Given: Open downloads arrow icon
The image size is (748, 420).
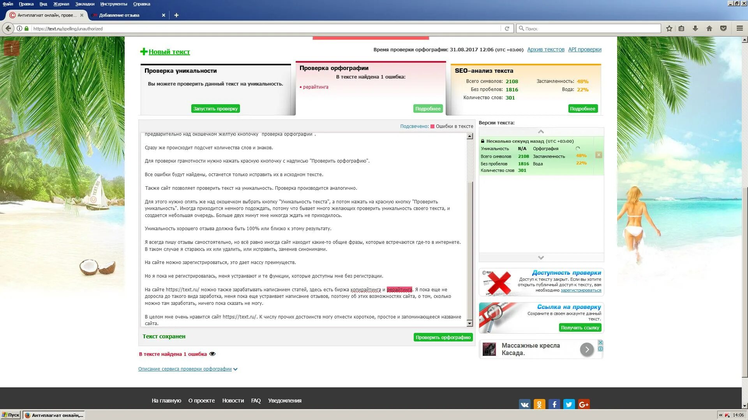Looking at the screenshot, I should coord(695,28).
